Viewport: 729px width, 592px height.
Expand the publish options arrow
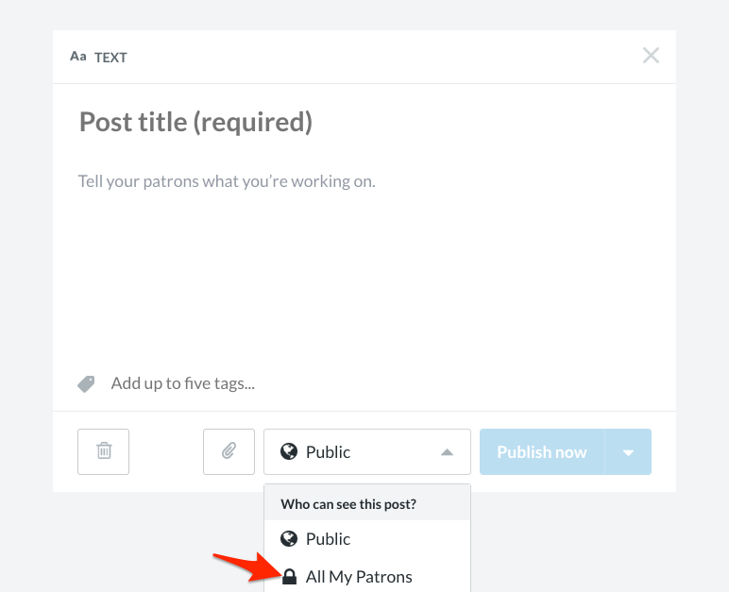[x=629, y=452]
